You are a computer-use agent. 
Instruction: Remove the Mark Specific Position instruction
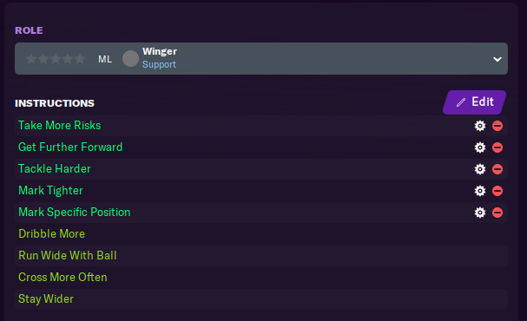pos(497,213)
